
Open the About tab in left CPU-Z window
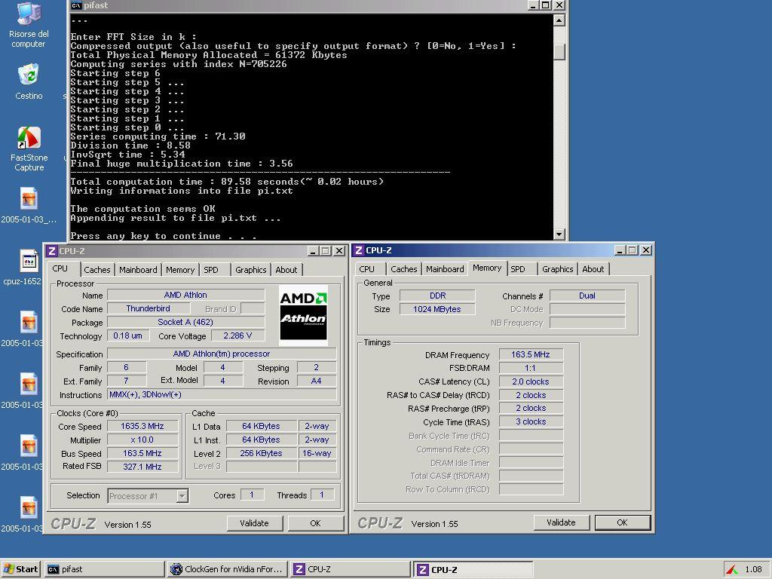tap(286, 270)
